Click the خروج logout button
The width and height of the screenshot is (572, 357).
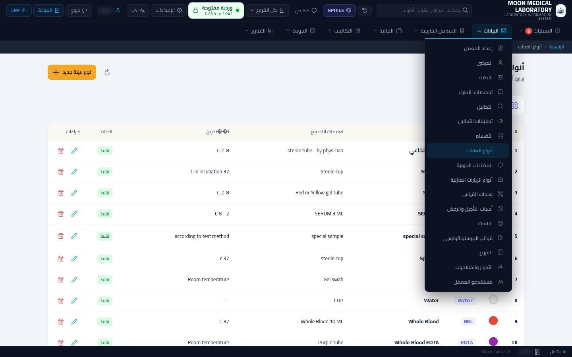click(79, 10)
